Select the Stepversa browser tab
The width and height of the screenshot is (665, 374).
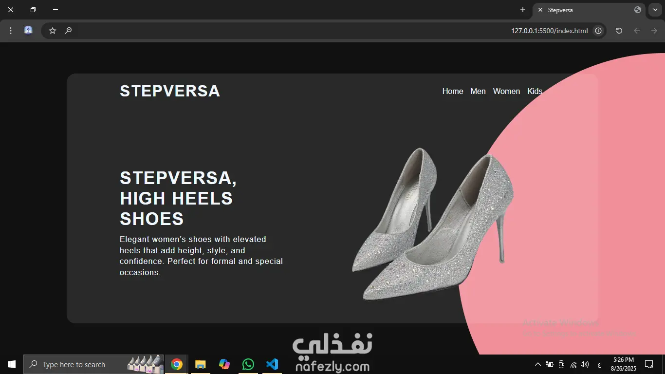point(589,10)
